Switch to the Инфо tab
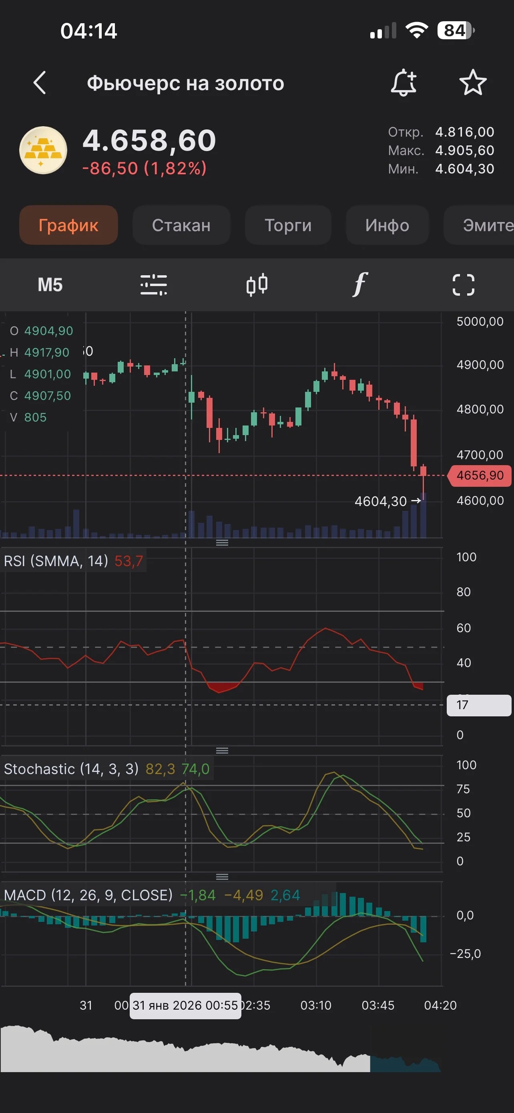The width and height of the screenshot is (514, 1113). [x=387, y=225]
